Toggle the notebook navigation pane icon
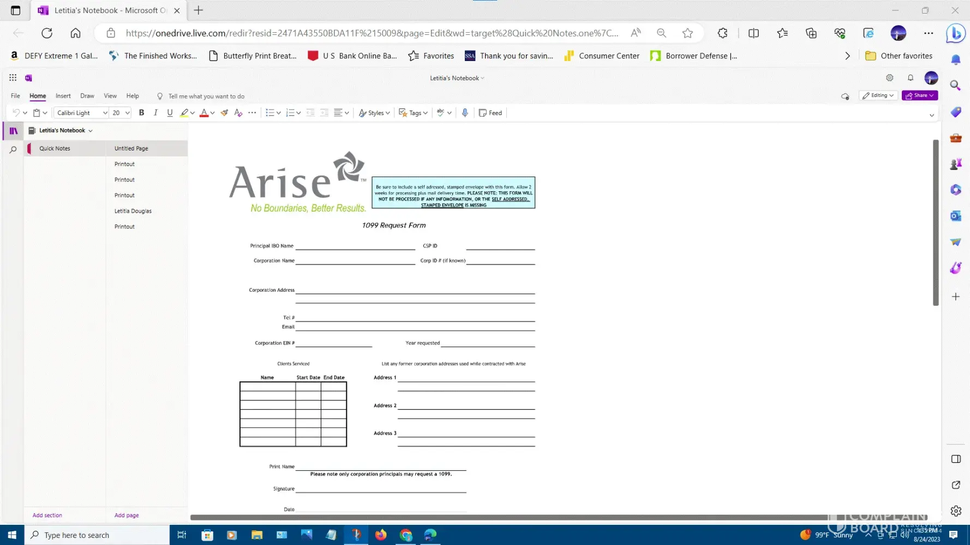Image resolution: width=970 pixels, height=545 pixels. (x=14, y=131)
